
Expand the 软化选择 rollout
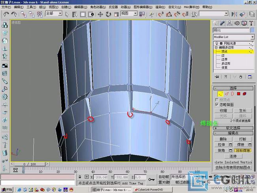[233, 128]
